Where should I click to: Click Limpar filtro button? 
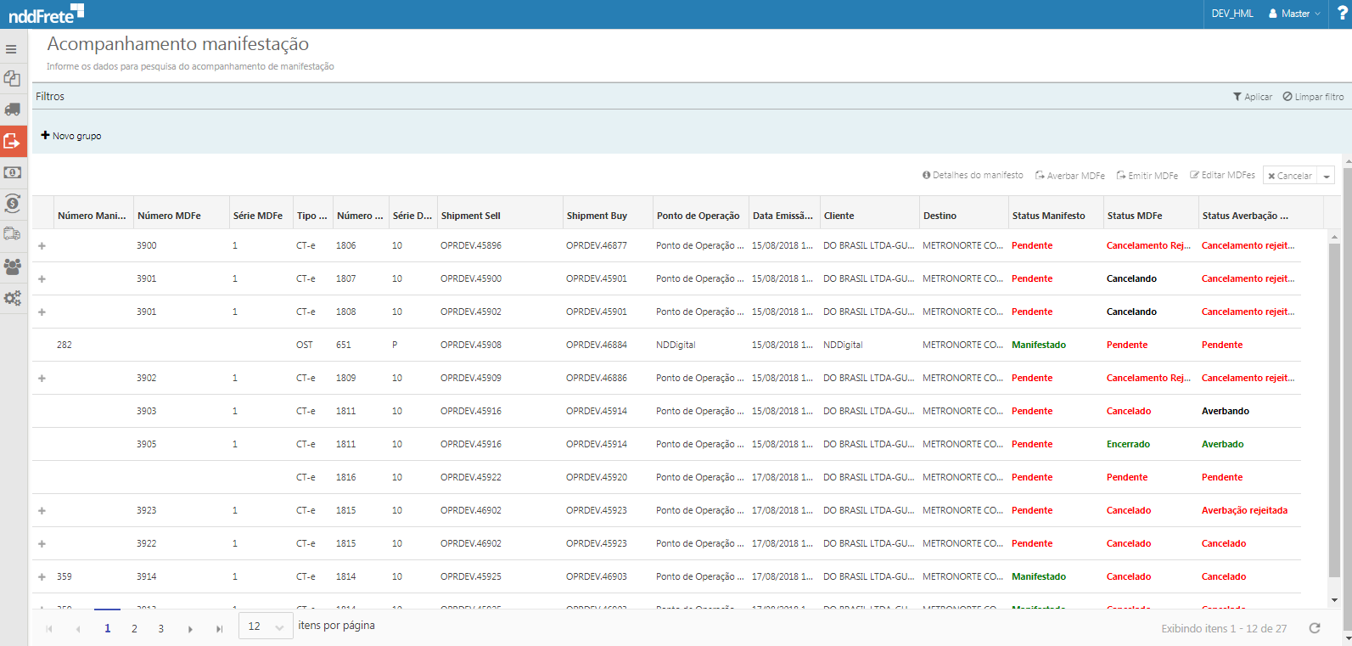(x=1313, y=97)
